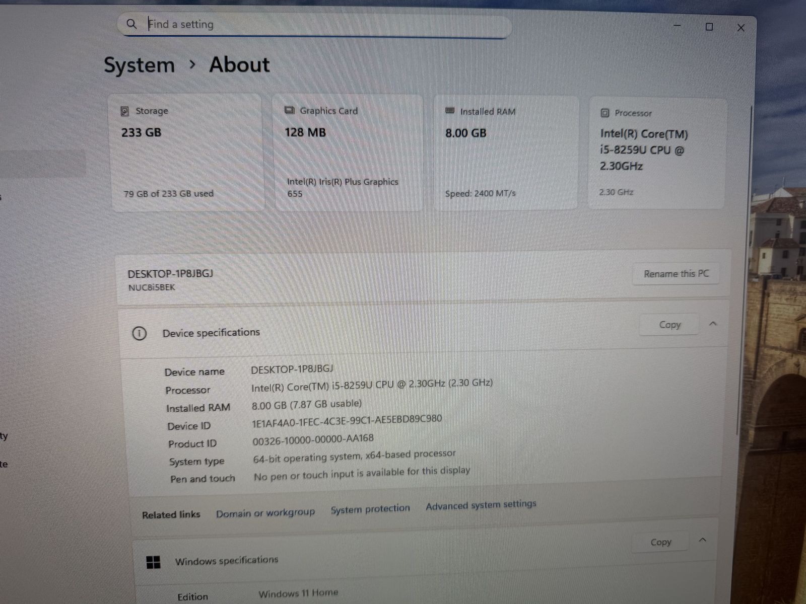The image size is (806, 604).
Task: Copy the Windows specifications
Action: tap(660, 542)
